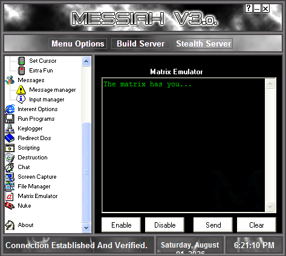Image resolution: width=286 pixels, height=256 pixels.
Task: Switch to Build Server tab
Action: pyautogui.click(x=141, y=43)
